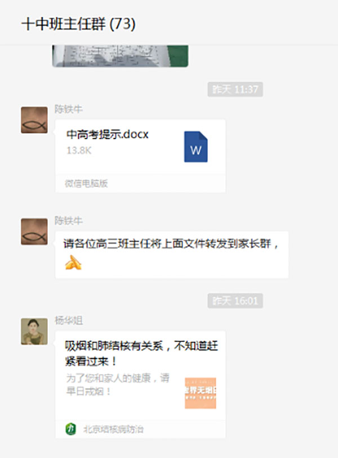Click the 微信电脑版 source footer
Screen dimensions: 338x458
86,184
